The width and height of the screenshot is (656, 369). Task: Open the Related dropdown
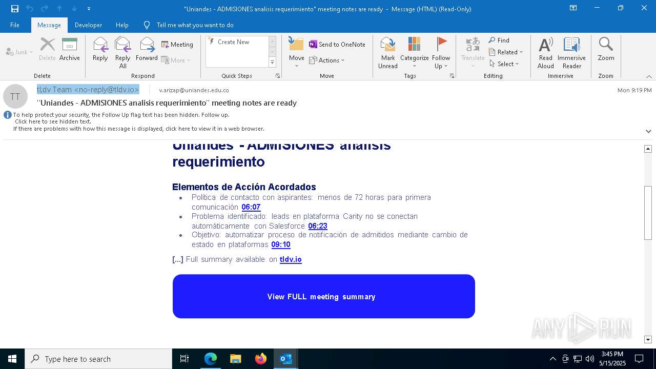[506, 52]
